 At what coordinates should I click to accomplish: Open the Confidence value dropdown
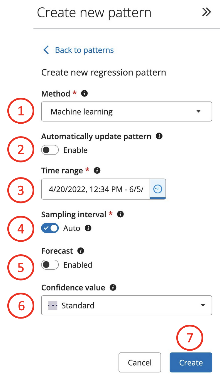[126, 305]
